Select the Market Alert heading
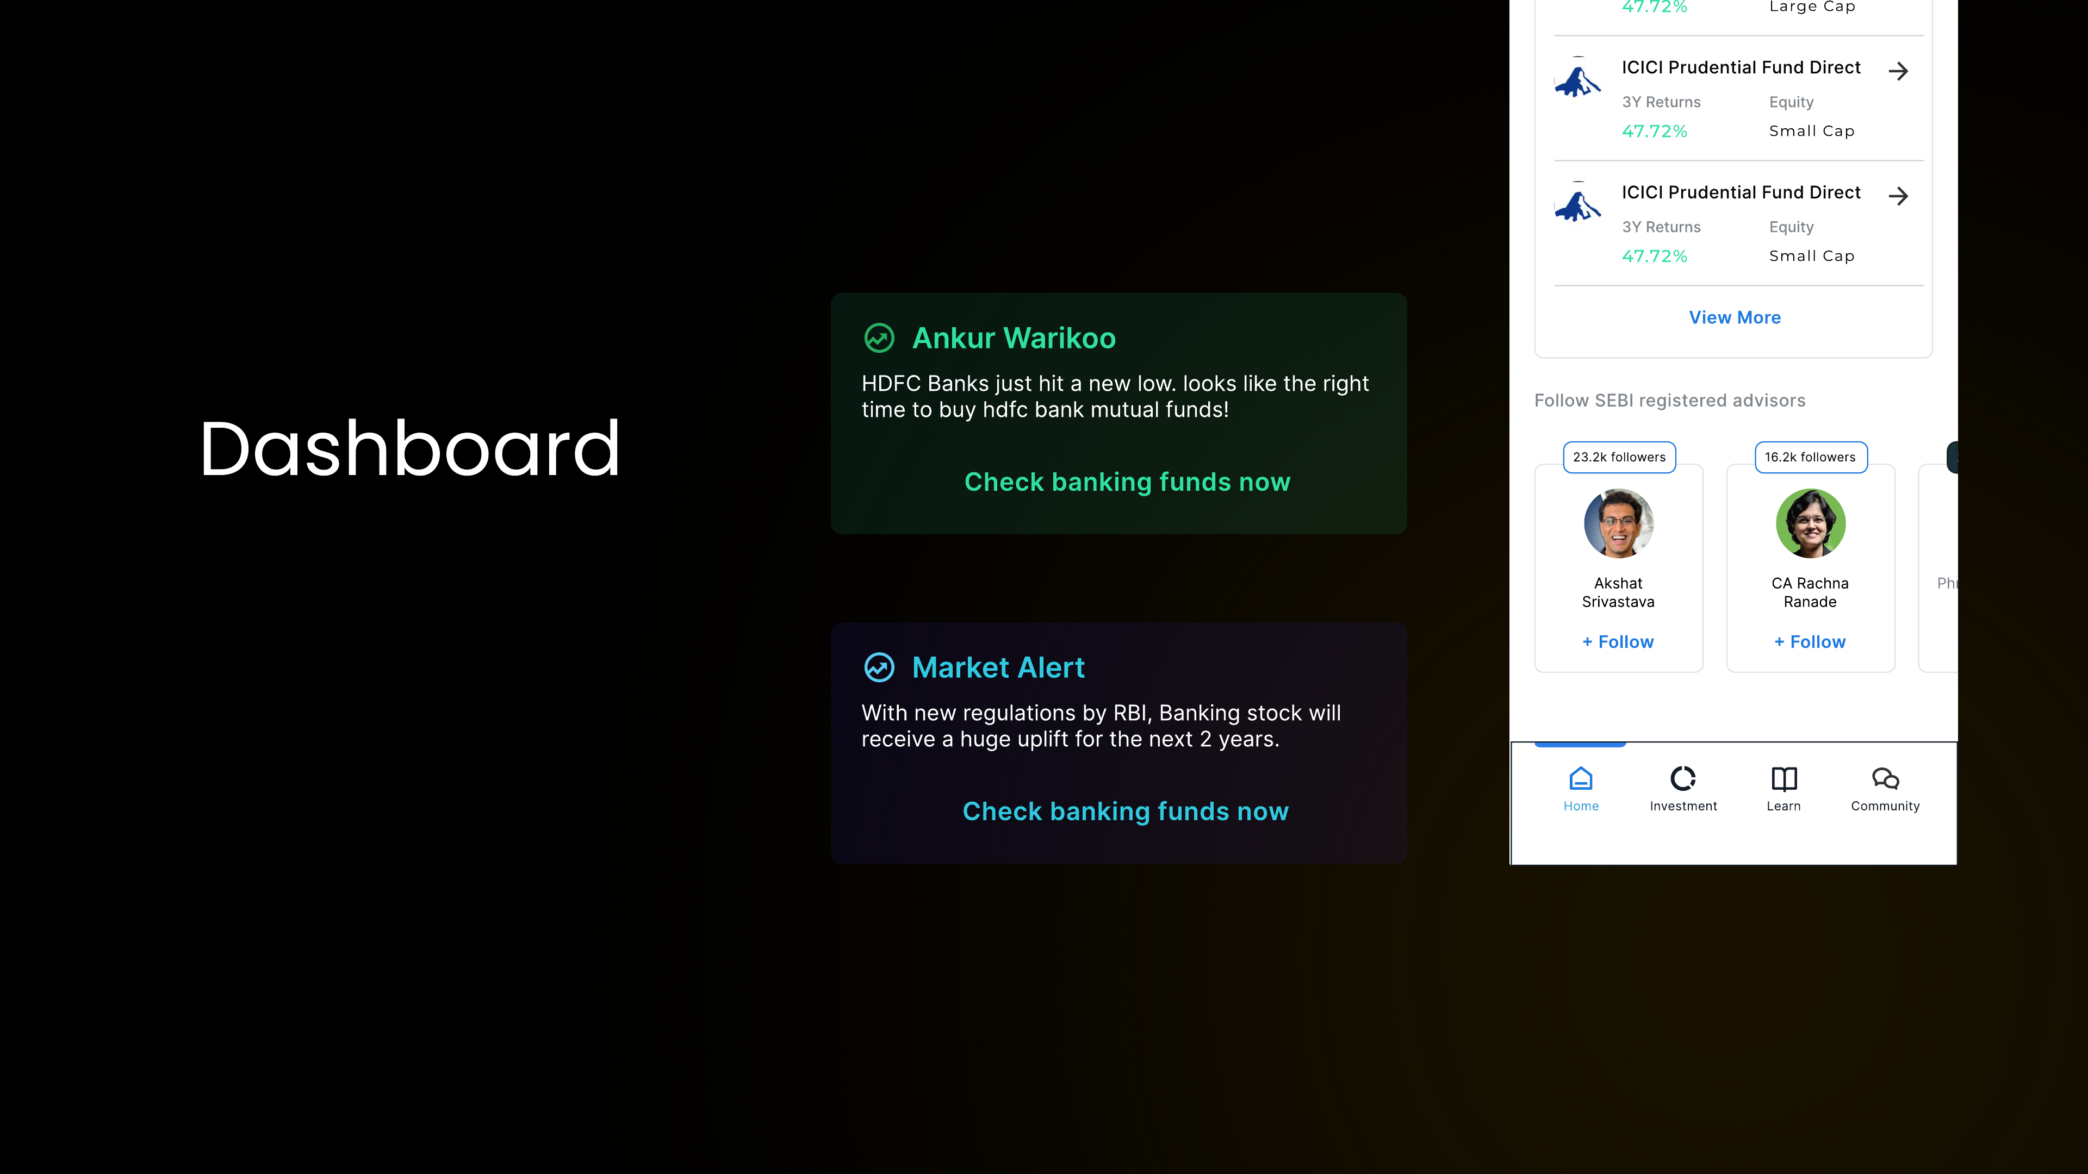The width and height of the screenshot is (2088, 1174). [998, 667]
